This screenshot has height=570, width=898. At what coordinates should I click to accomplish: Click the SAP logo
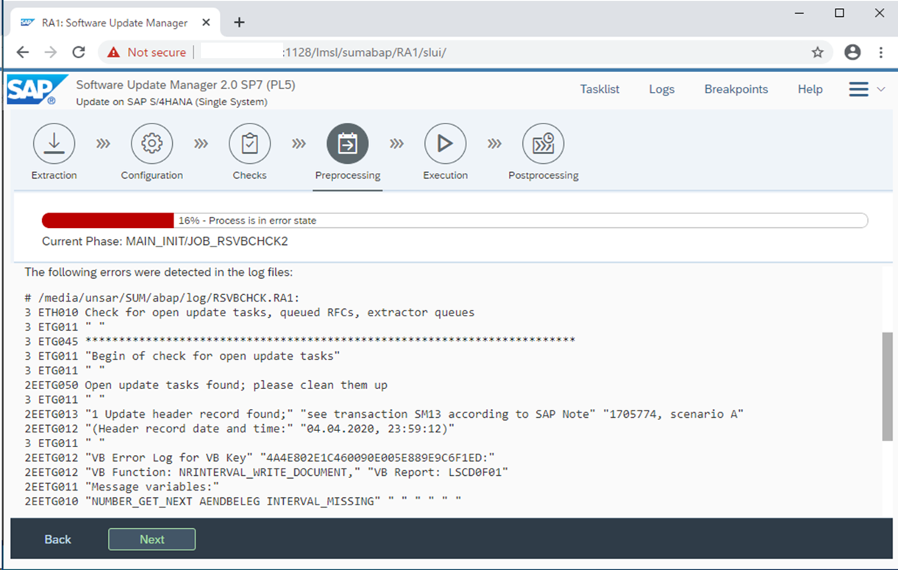click(x=32, y=90)
